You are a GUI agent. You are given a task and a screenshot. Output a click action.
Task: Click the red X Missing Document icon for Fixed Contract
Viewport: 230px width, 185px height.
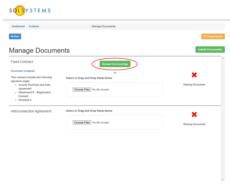pyautogui.click(x=194, y=75)
